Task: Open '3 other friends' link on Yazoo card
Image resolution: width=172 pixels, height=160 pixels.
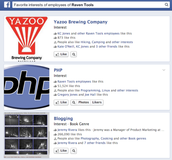Action: (x=106, y=46)
